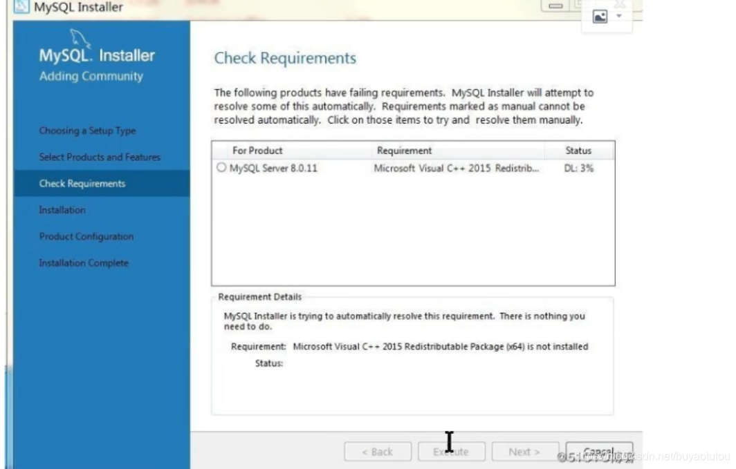
Task: Click the Requirement Details group label
Action: pos(259,296)
